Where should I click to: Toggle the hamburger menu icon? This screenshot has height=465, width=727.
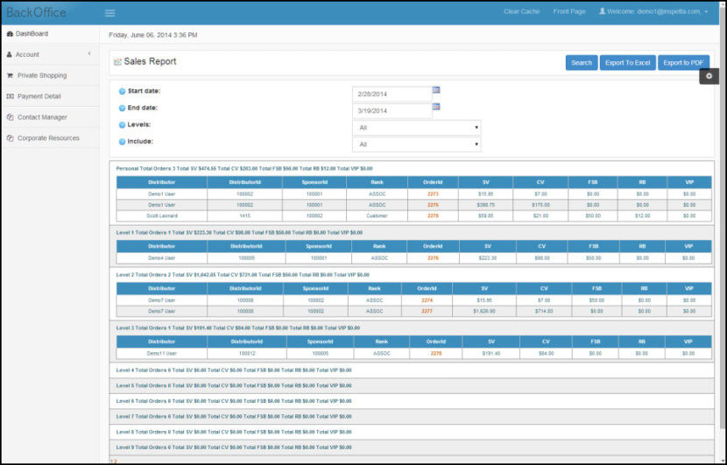pyautogui.click(x=109, y=13)
